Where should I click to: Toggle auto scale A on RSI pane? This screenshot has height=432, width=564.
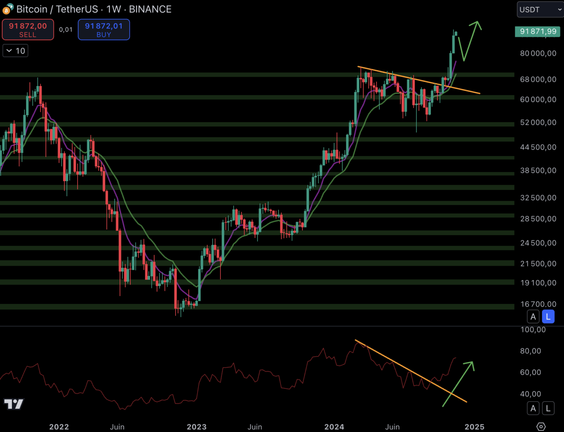pyautogui.click(x=533, y=408)
